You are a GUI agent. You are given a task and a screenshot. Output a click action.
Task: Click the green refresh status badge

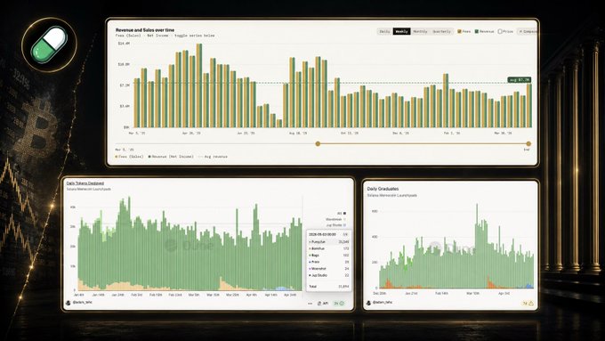339,304
